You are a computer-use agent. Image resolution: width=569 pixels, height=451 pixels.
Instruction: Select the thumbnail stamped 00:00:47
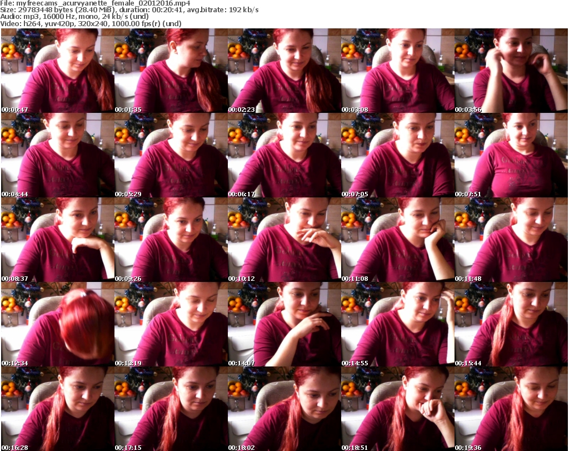(x=58, y=71)
